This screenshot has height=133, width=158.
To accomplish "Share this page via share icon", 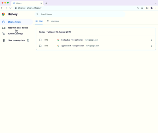I will point(138,8).
